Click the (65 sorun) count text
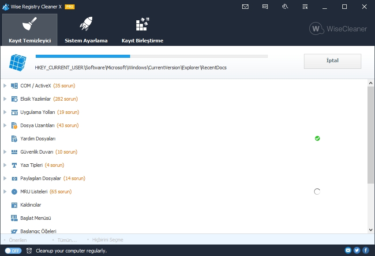Image resolution: width=375 pixels, height=256 pixels. pyautogui.click(x=61, y=192)
